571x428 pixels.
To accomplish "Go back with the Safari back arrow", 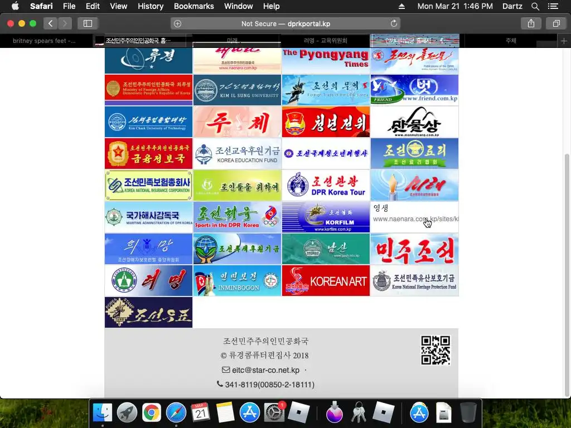I will click(x=51, y=23).
